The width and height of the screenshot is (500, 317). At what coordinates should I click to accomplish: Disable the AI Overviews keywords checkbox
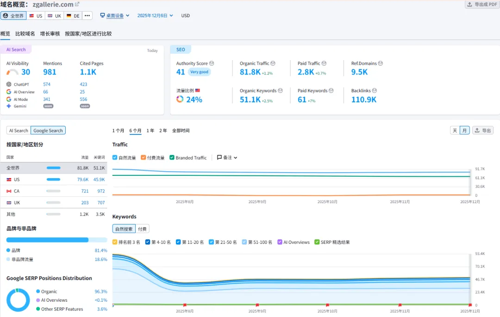point(280,242)
